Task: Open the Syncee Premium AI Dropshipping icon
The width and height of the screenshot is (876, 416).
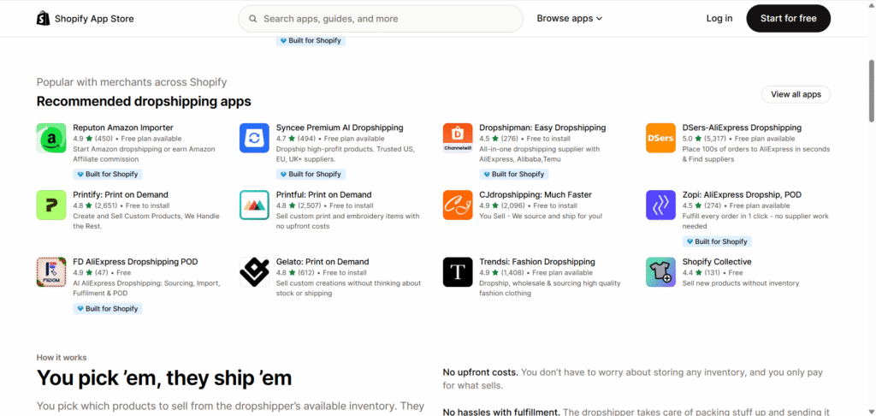Action: point(255,138)
